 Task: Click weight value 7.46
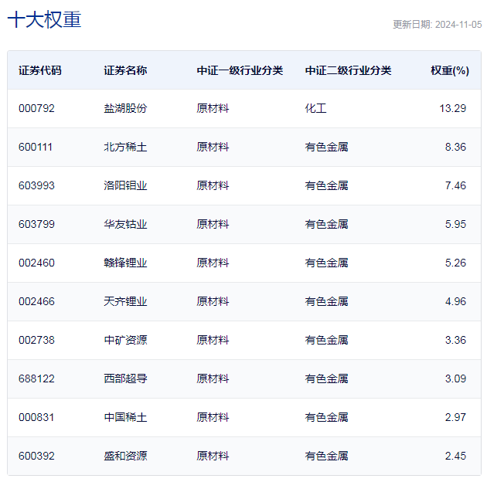[x=455, y=185]
